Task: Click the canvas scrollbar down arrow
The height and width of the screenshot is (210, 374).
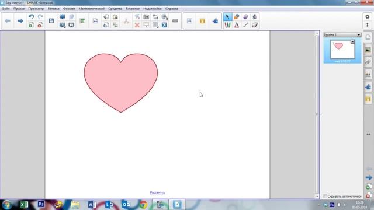Action: tap(317, 197)
